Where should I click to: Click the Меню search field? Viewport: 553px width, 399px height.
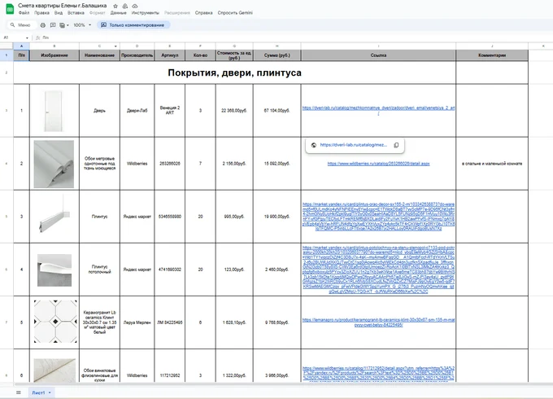(x=21, y=25)
